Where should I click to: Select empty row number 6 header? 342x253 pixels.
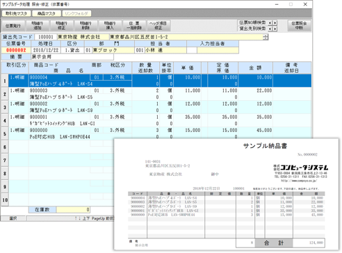(x=5, y=147)
